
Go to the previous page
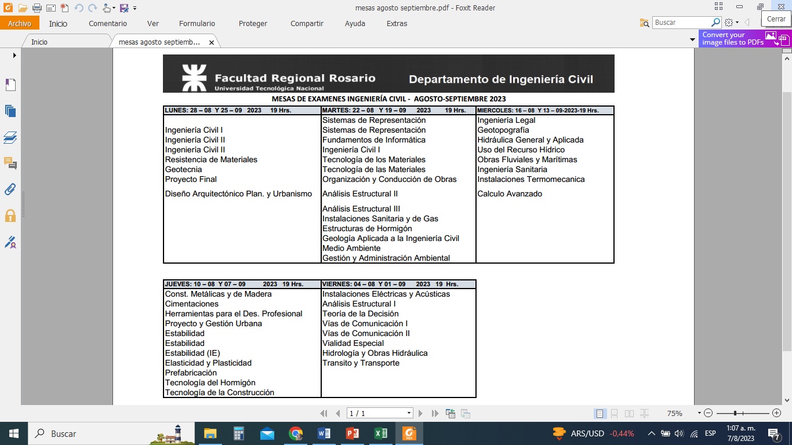(337, 413)
